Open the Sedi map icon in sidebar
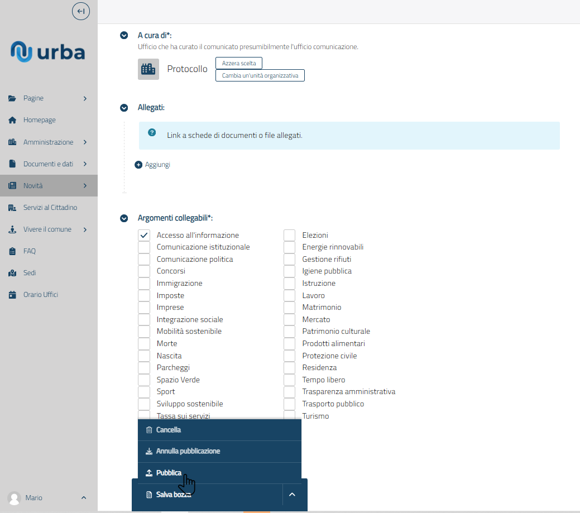Image resolution: width=580 pixels, height=513 pixels. tap(12, 273)
